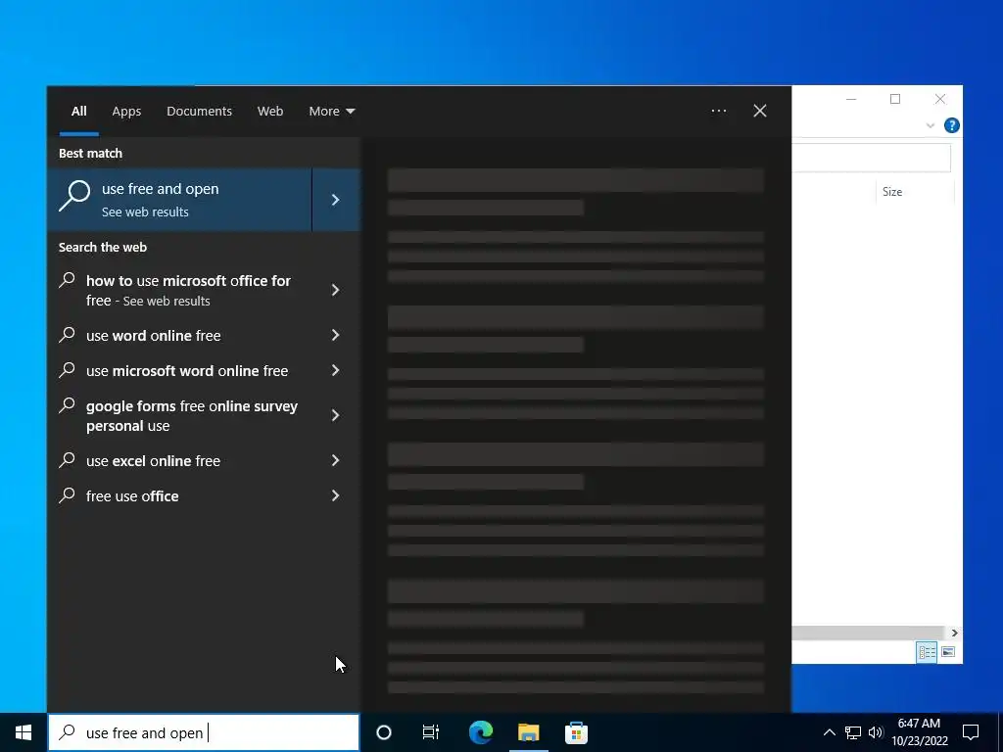Viewport: 1003px width, 752px height.
Task: Click magnifier icon of the best match result
Action: point(74,195)
